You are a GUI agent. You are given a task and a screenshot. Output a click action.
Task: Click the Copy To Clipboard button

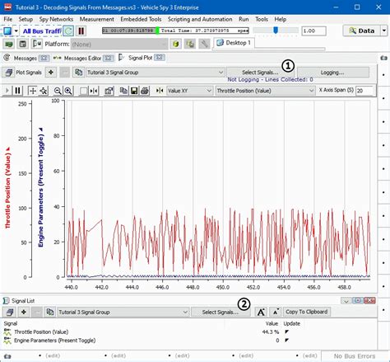(x=307, y=312)
